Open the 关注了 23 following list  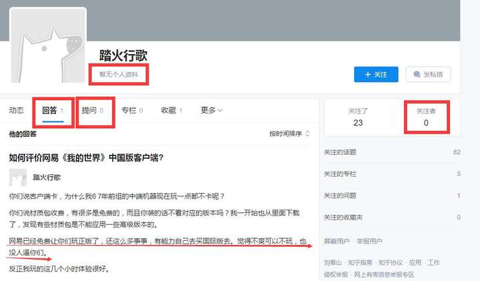point(358,117)
